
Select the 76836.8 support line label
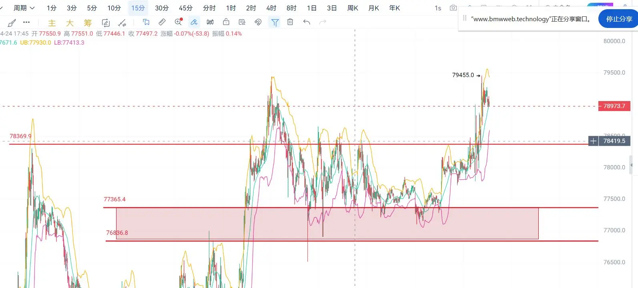tap(117, 233)
